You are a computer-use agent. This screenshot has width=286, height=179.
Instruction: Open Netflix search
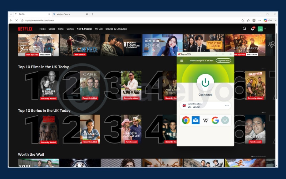point(245,29)
